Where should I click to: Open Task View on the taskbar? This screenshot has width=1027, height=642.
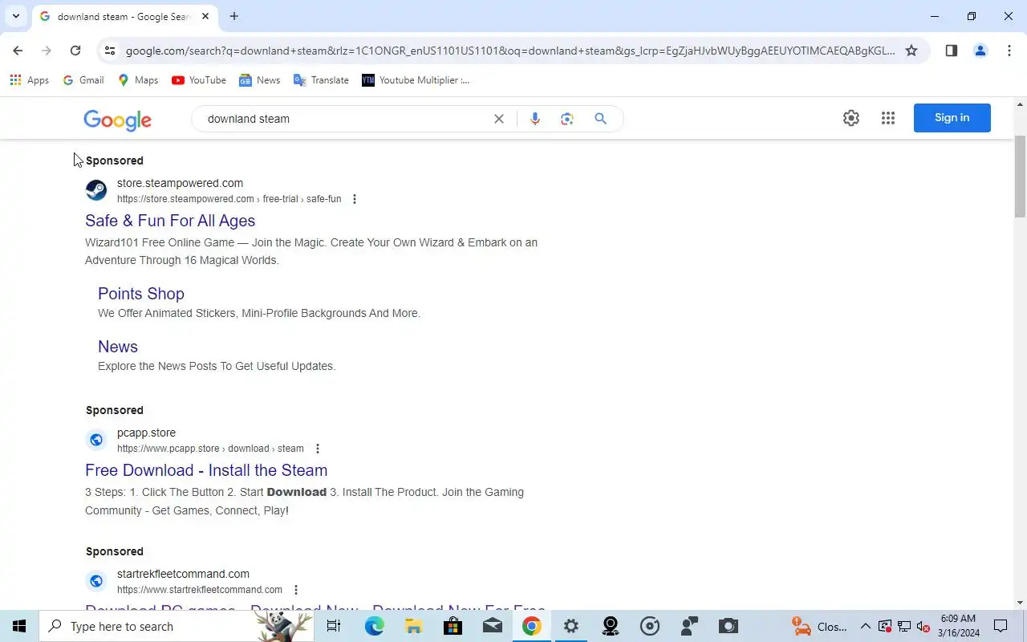pyautogui.click(x=334, y=626)
